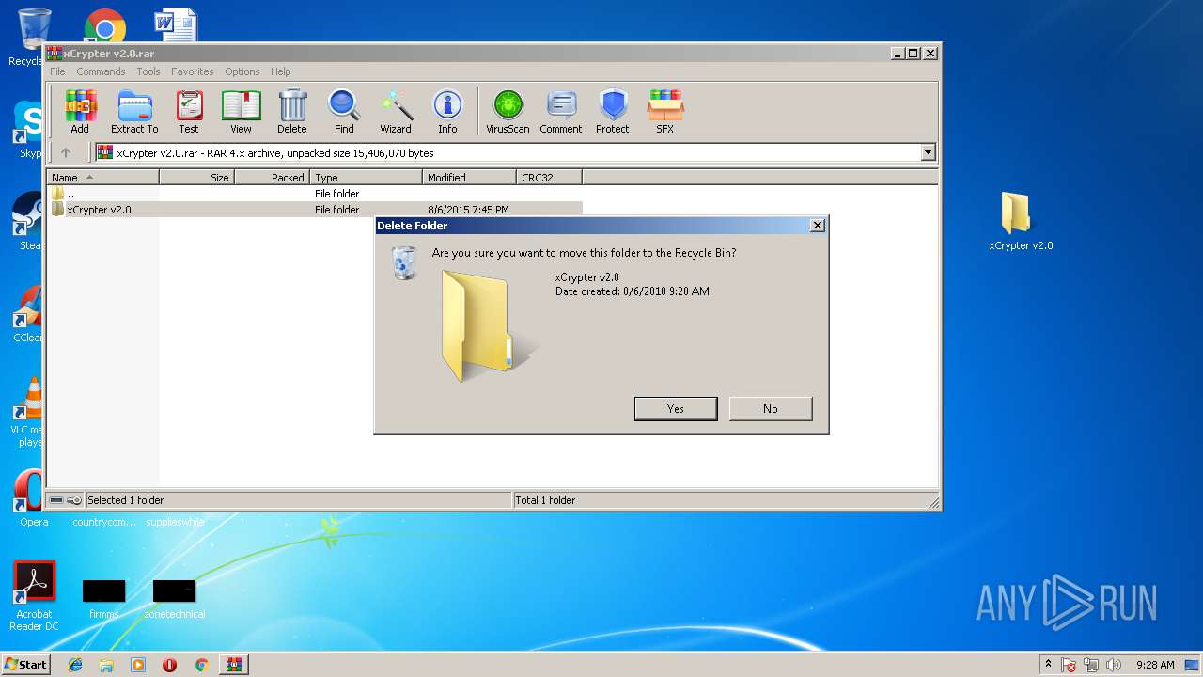Screen dimensions: 1203x677
Task: Click the SFX toolbar icon
Action: coord(665,112)
